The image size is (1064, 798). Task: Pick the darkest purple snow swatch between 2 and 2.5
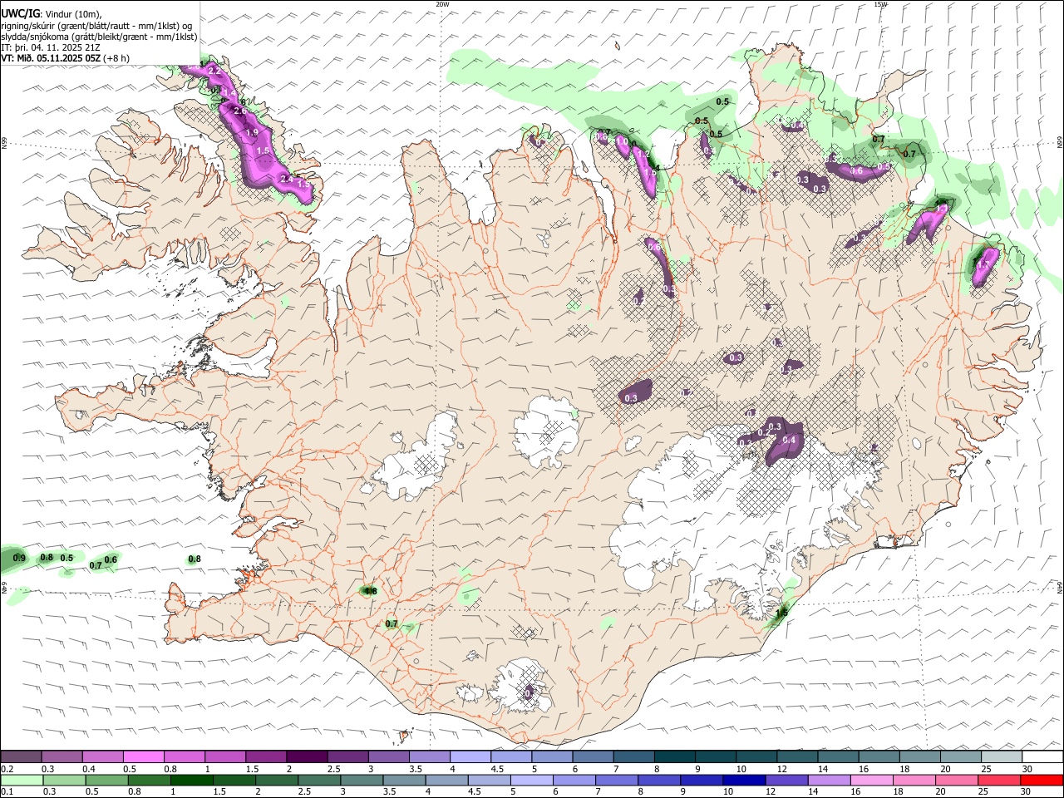click(x=307, y=757)
